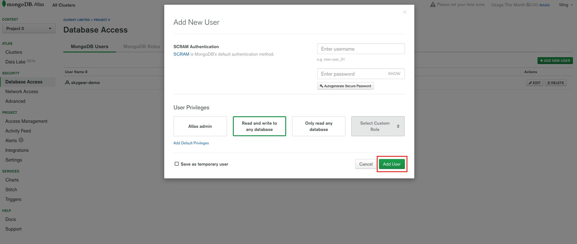Switch to the MongoDB Roles tab

[x=142, y=47]
